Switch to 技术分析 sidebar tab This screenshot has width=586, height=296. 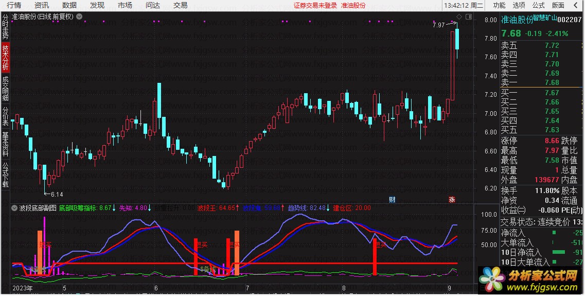pyautogui.click(x=5, y=58)
